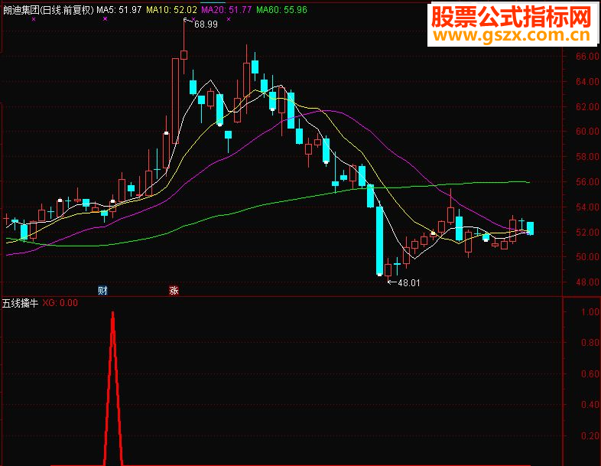The image size is (601, 466).
Task: Click the 0.80 indicator axis label
Action: coord(590,343)
